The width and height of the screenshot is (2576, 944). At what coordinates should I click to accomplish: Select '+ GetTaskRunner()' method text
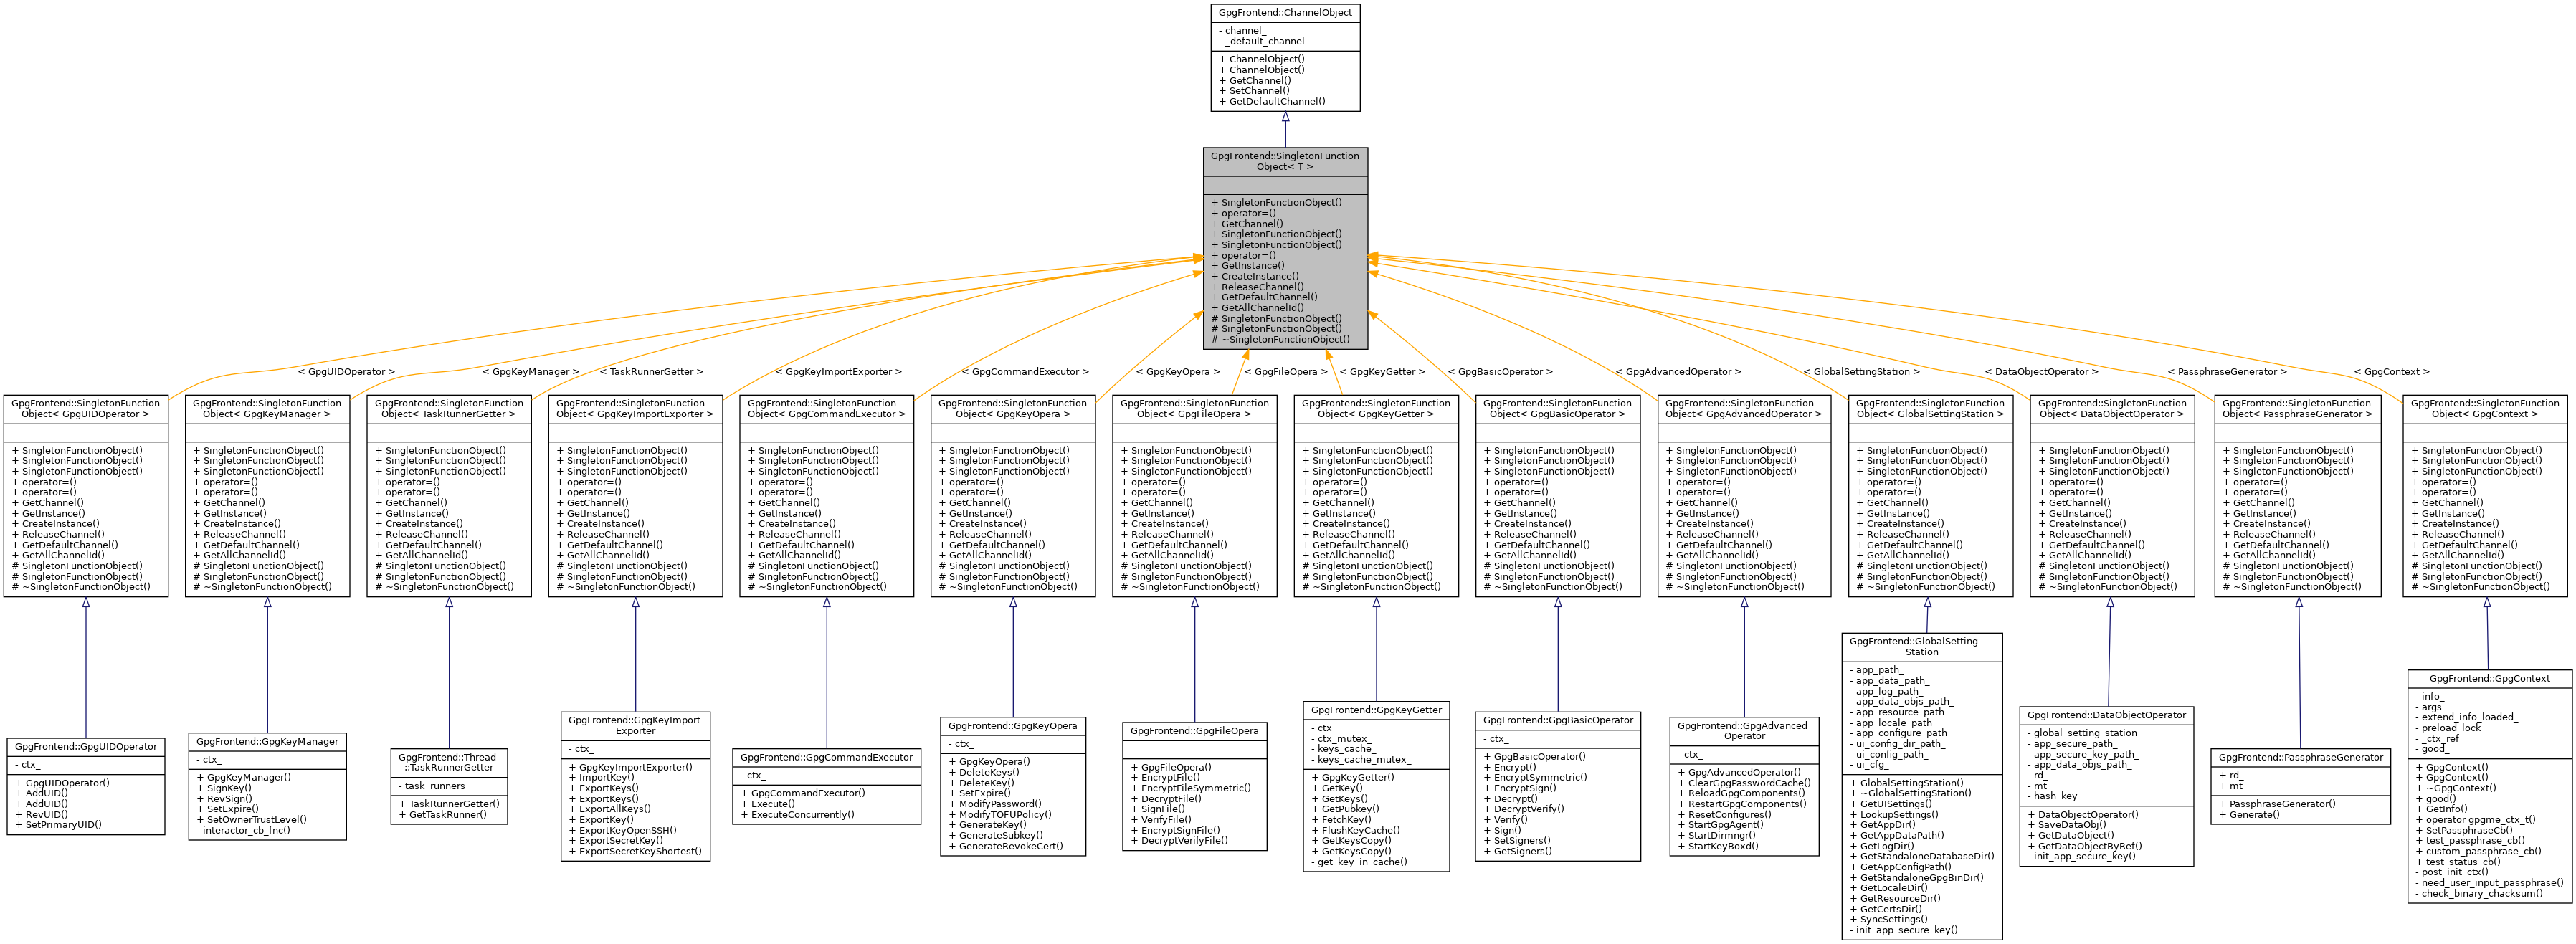443,815
